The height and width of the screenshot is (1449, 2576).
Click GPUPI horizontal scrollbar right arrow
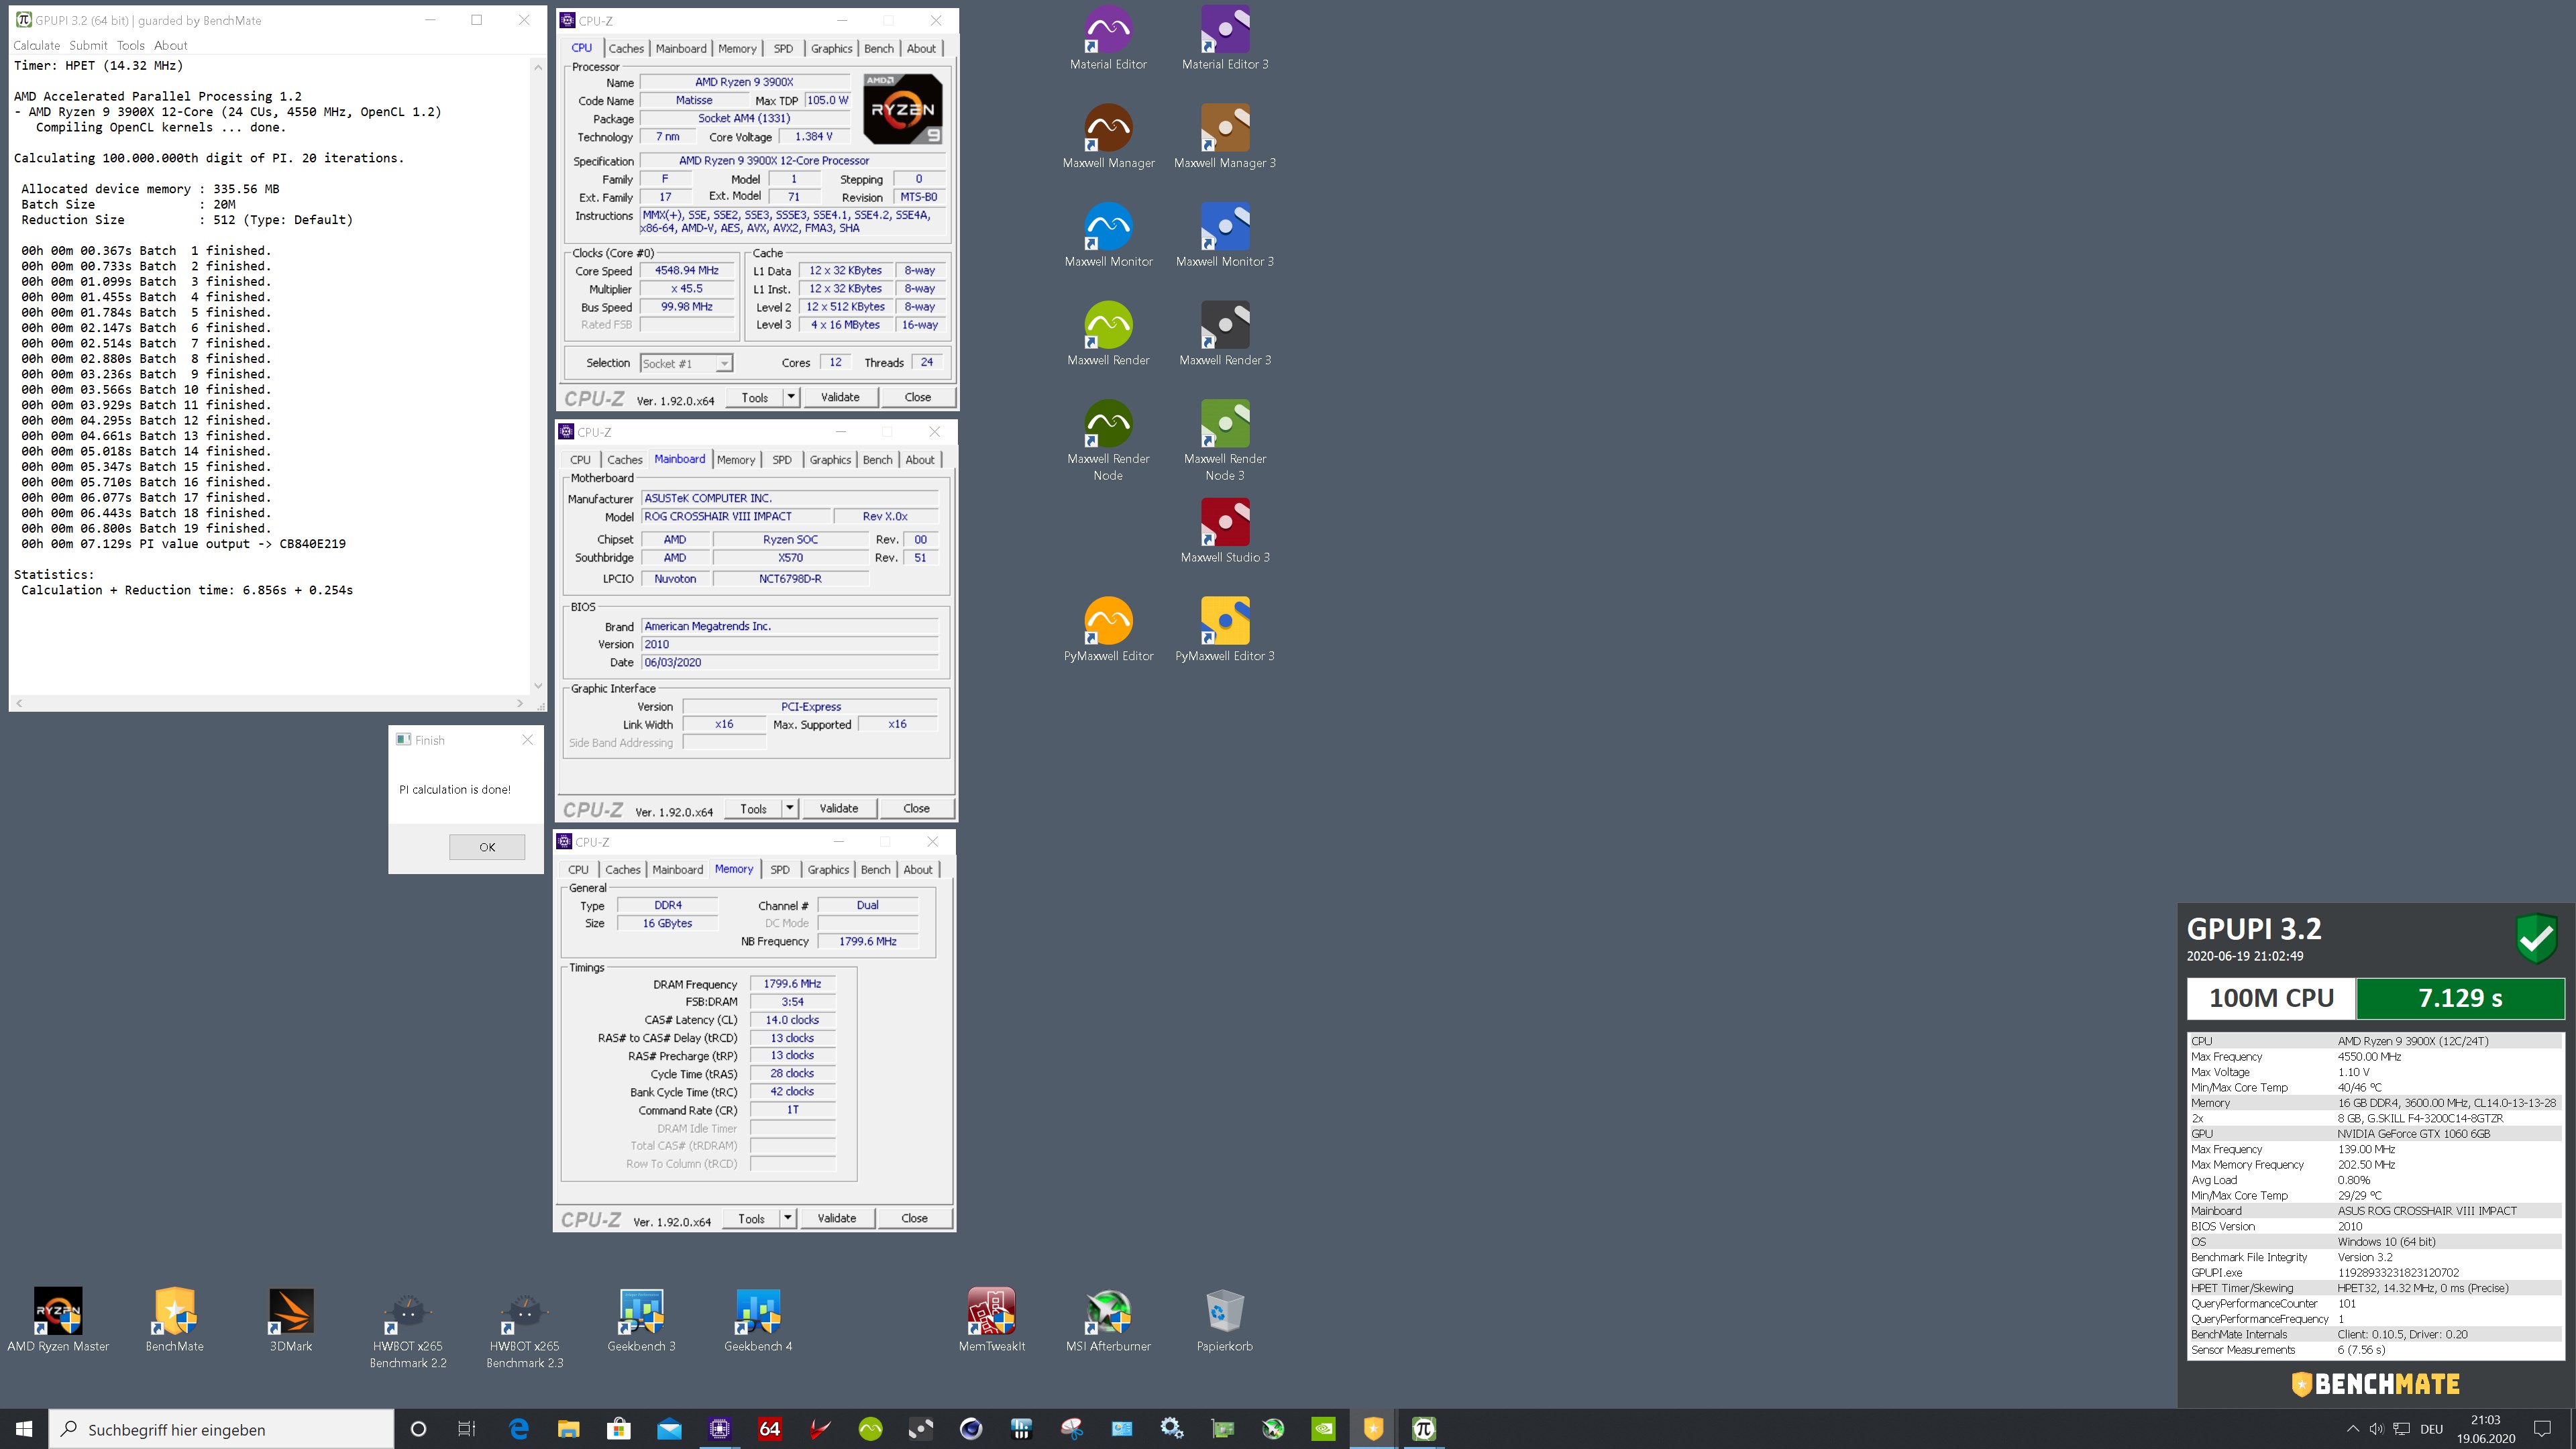pyautogui.click(x=519, y=703)
